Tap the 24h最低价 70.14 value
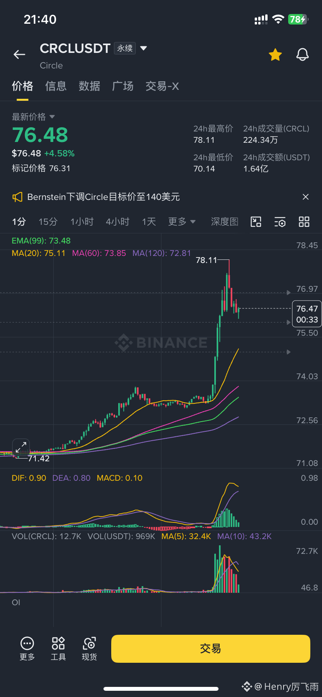This screenshot has width=322, height=697. (204, 169)
